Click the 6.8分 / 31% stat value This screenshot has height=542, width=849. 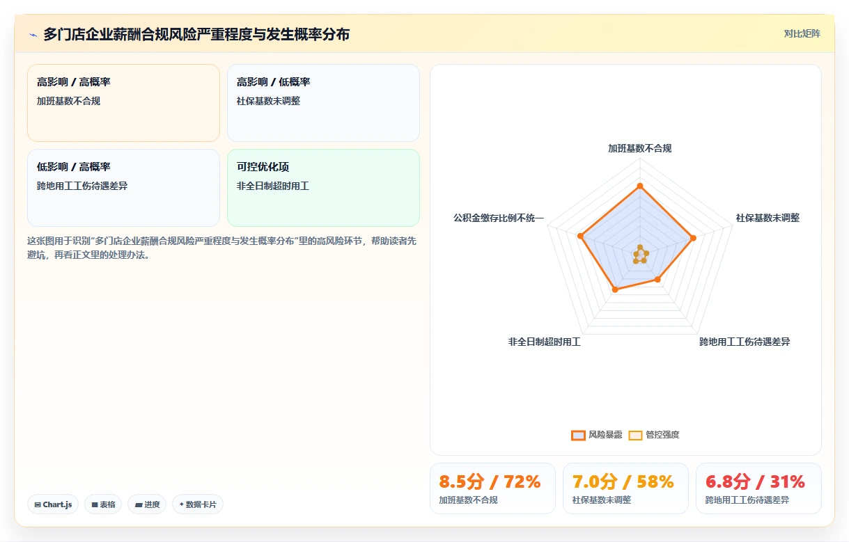click(x=755, y=481)
